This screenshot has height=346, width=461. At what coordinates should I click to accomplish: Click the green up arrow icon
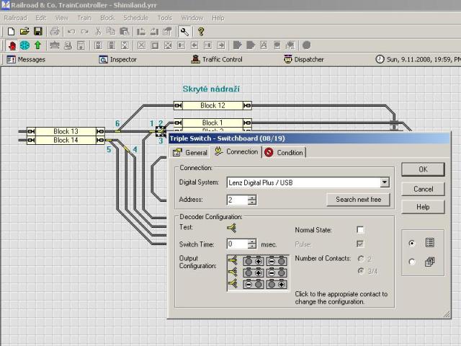37,45
